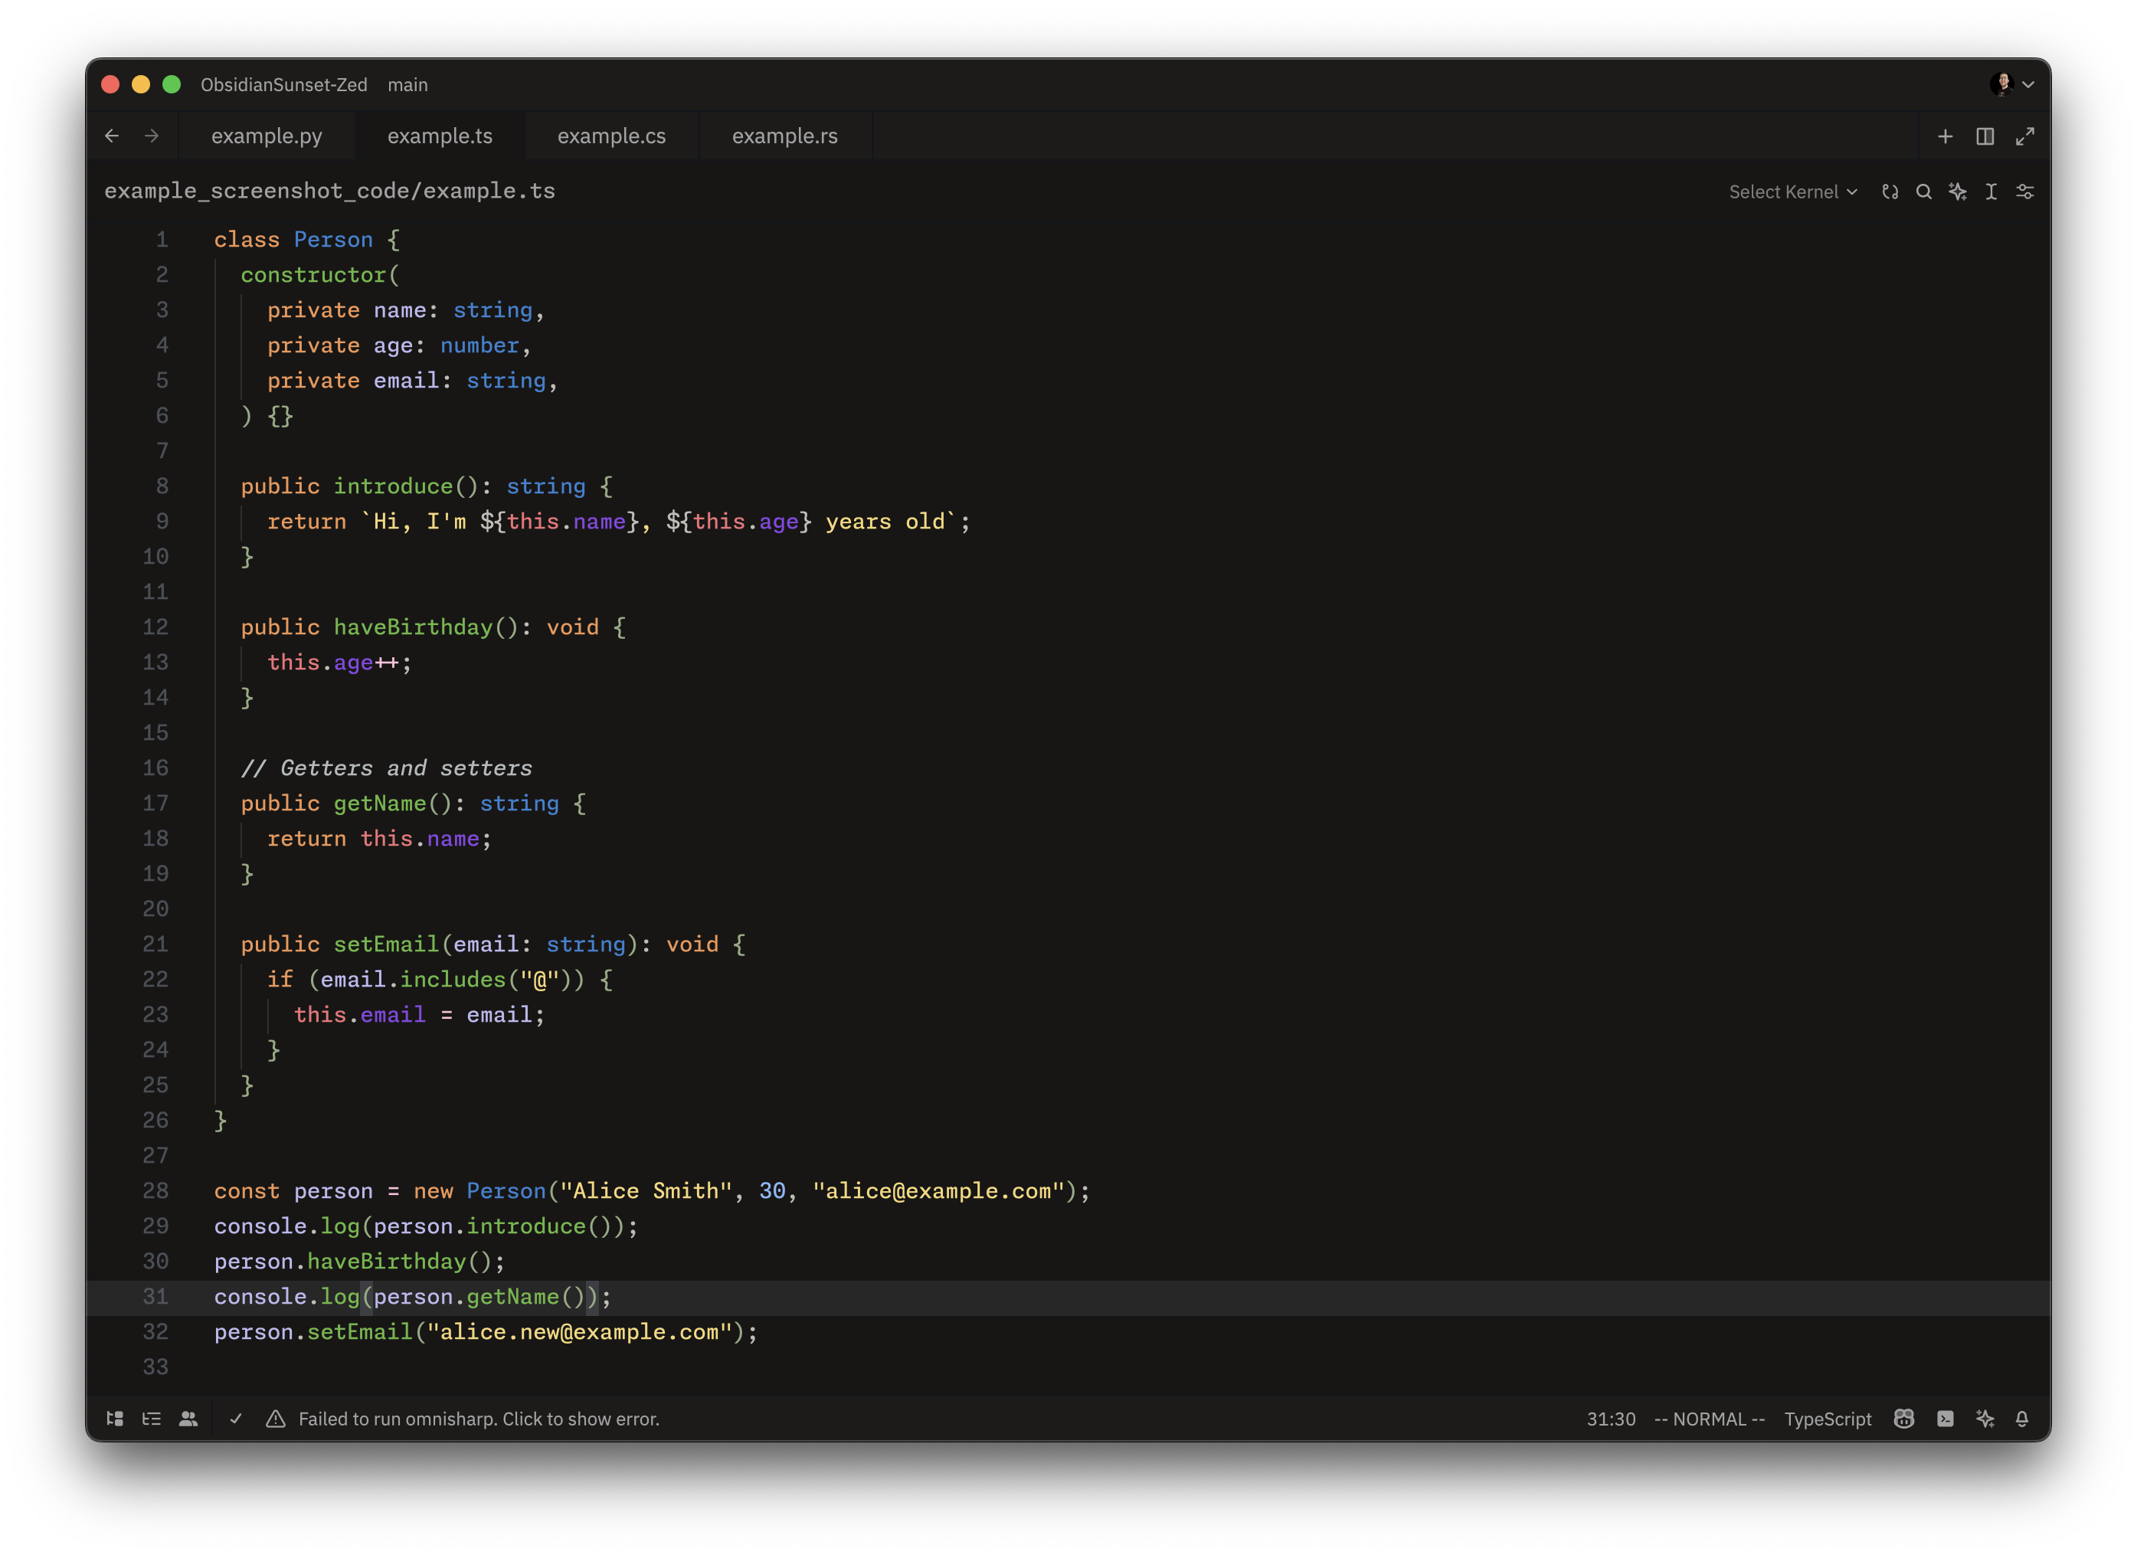This screenshot has height=1555, width=2137.
Task: Open the Select Kernel dropdown
Action: tap(1792, 192)
